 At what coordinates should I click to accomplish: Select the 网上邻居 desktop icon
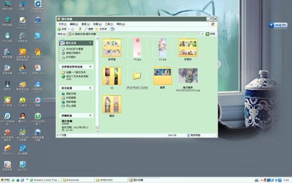(7, 38)
